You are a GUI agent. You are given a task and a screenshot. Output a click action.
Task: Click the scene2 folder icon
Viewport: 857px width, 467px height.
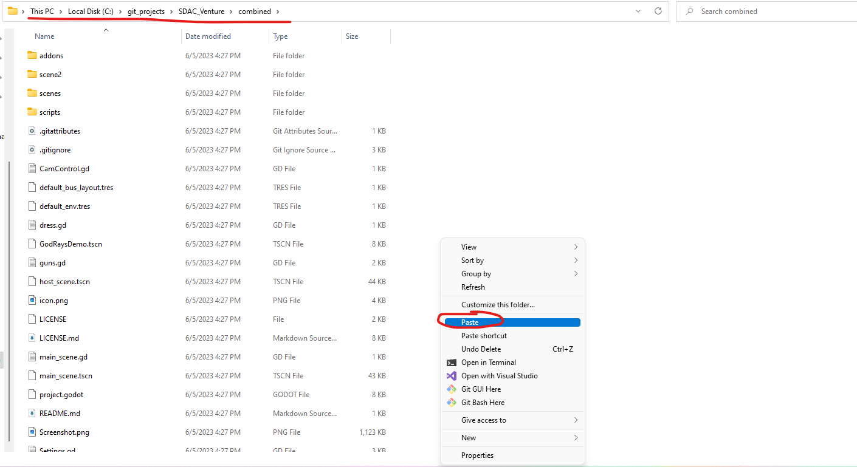pyautogui.click(x=32, y=74)
